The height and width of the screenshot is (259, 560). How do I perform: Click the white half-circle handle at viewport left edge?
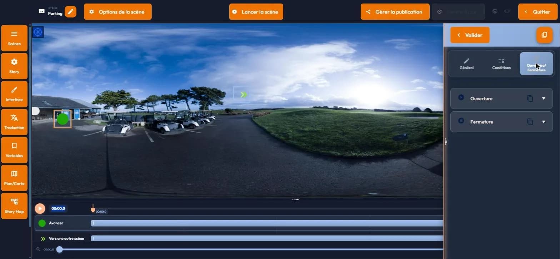[x=35, y=111]
